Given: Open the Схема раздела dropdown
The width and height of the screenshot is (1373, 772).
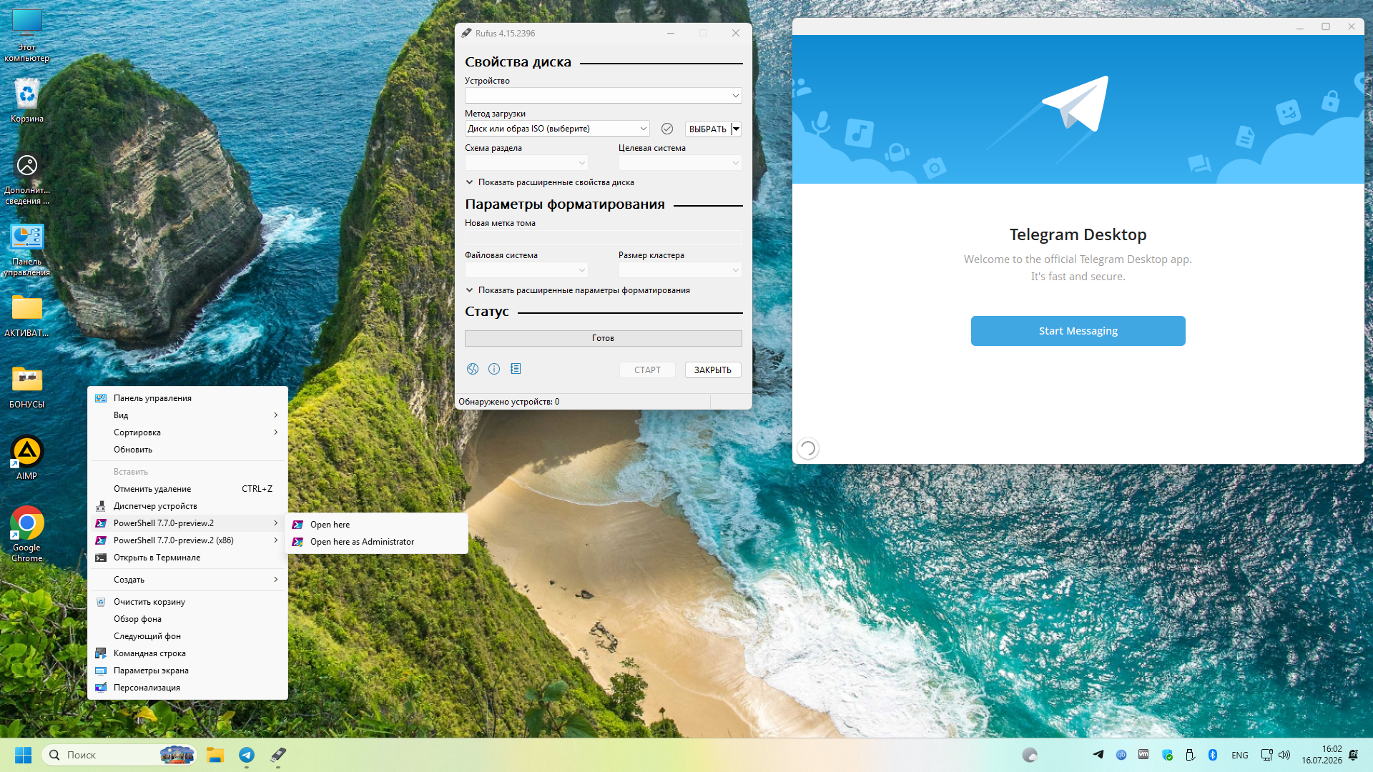Looking at the screenshot, I should pos(526,163).
